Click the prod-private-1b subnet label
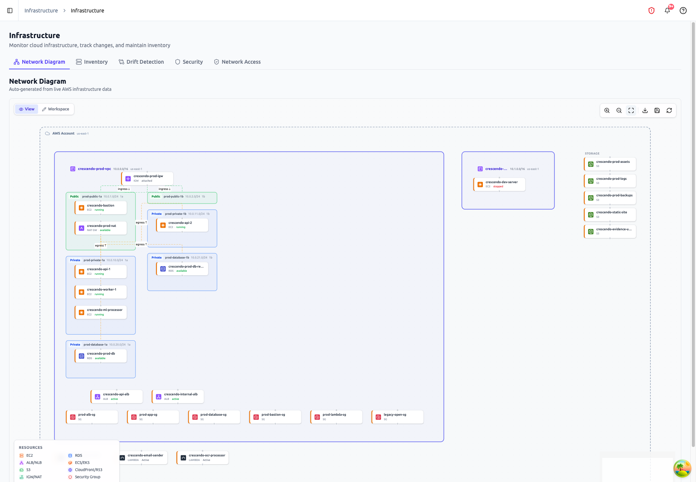 pos(176,214)
